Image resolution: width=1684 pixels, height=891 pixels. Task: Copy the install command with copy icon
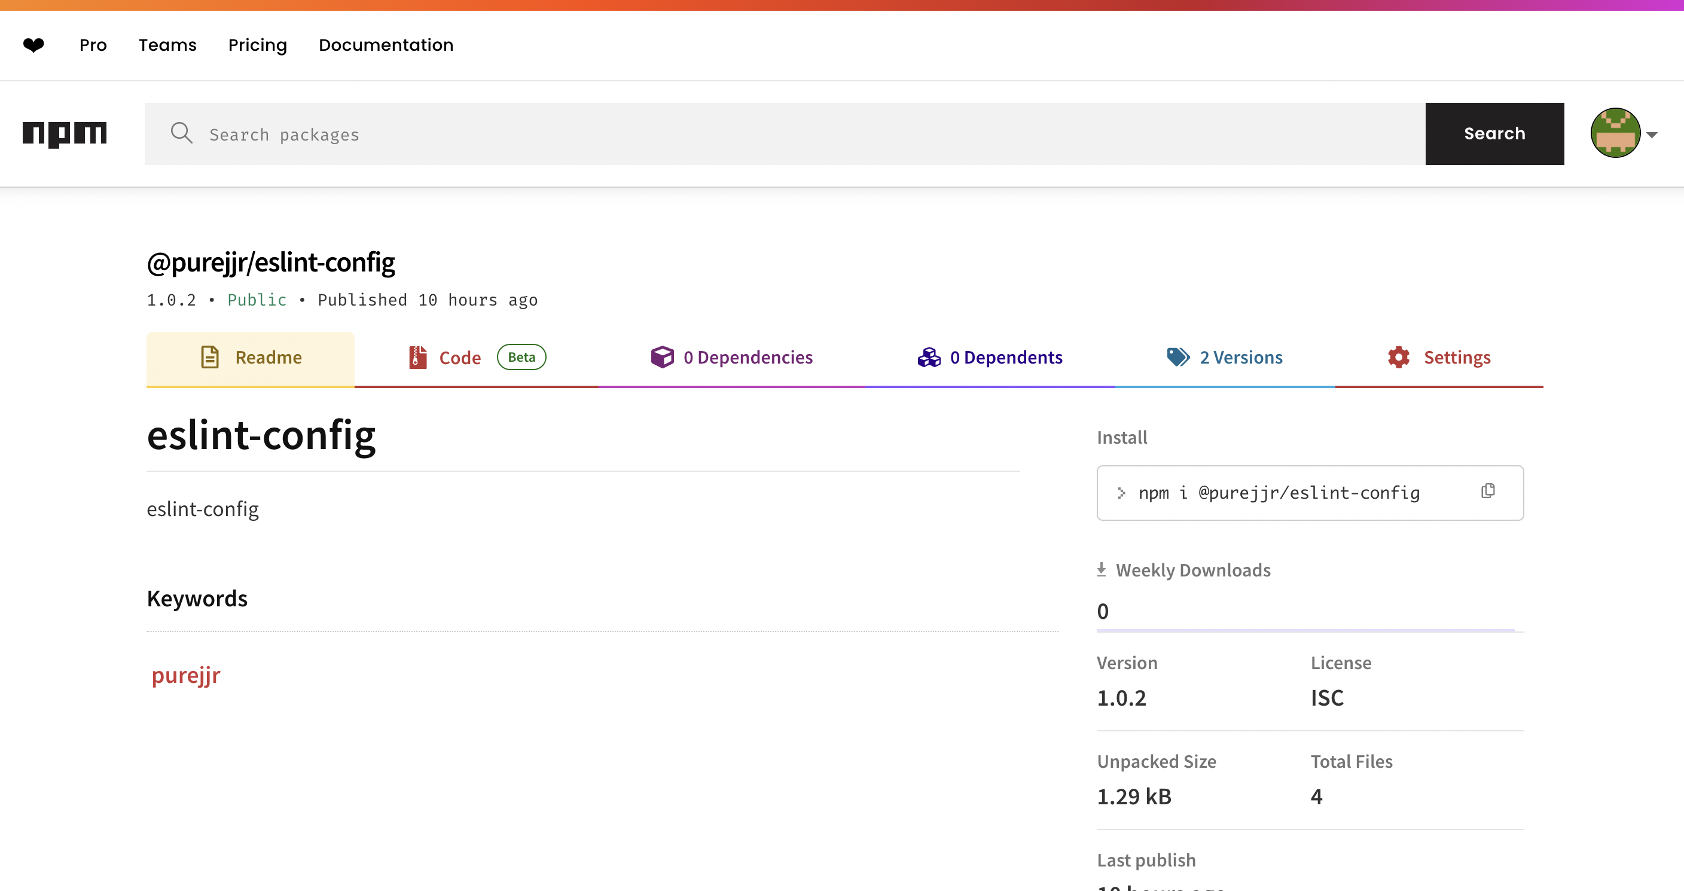click(x=1488, y=491)
